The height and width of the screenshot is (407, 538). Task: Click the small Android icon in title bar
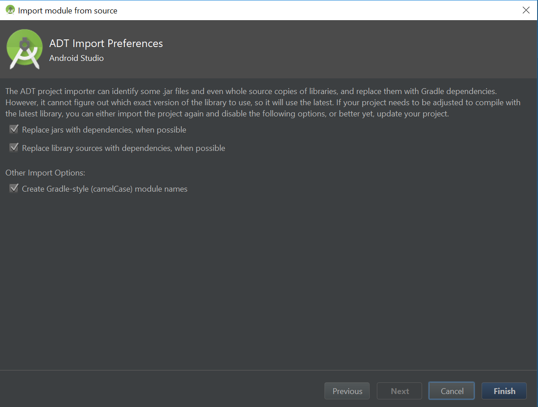pos(10,10)
